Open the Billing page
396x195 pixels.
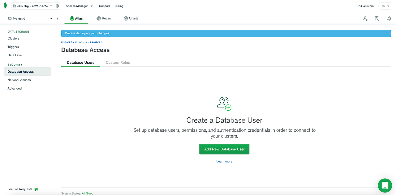[119, 6]
